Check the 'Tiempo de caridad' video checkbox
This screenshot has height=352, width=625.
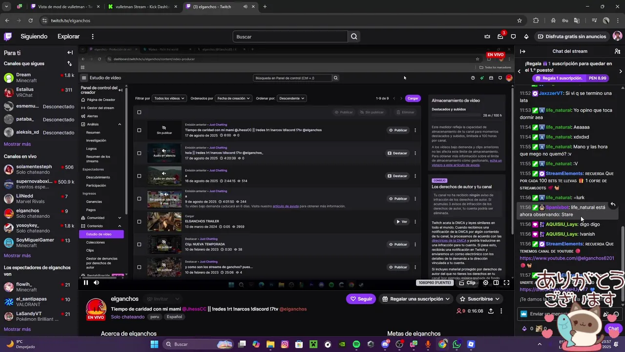[139, 130]
